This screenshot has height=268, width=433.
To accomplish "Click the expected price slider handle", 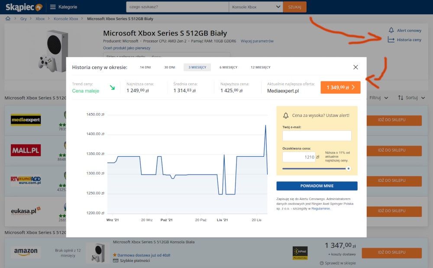I will [349, 168].
